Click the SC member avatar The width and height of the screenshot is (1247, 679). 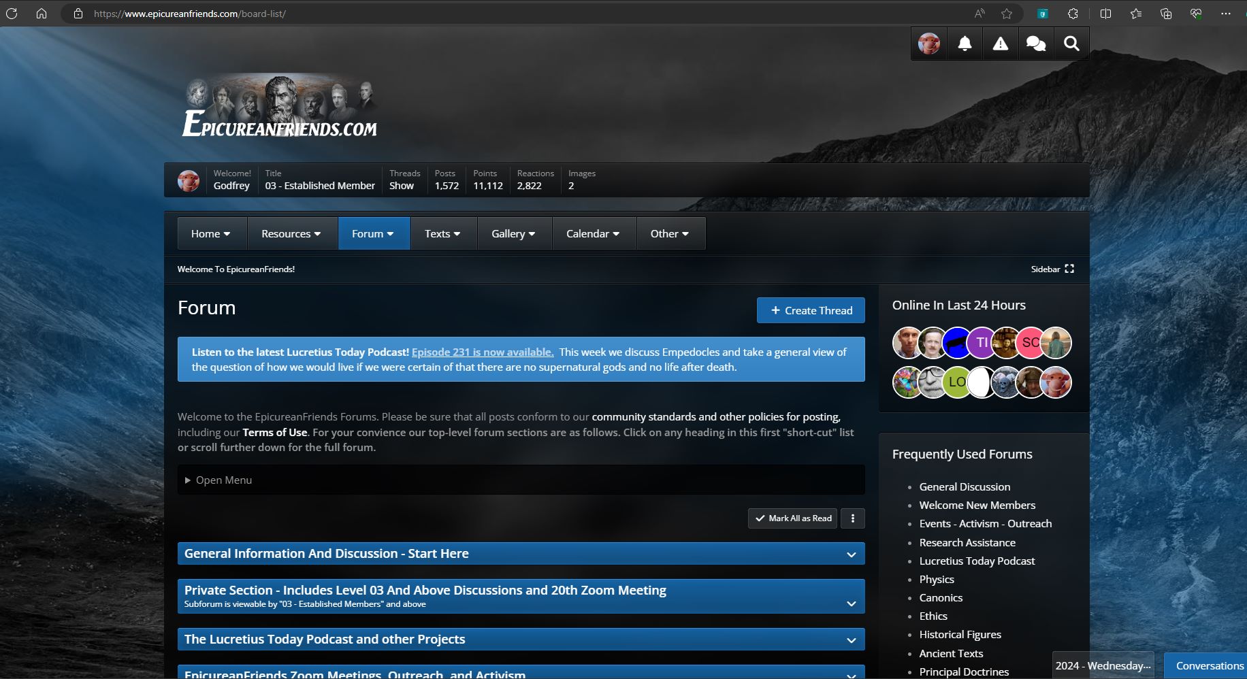tap(1031, 343)
